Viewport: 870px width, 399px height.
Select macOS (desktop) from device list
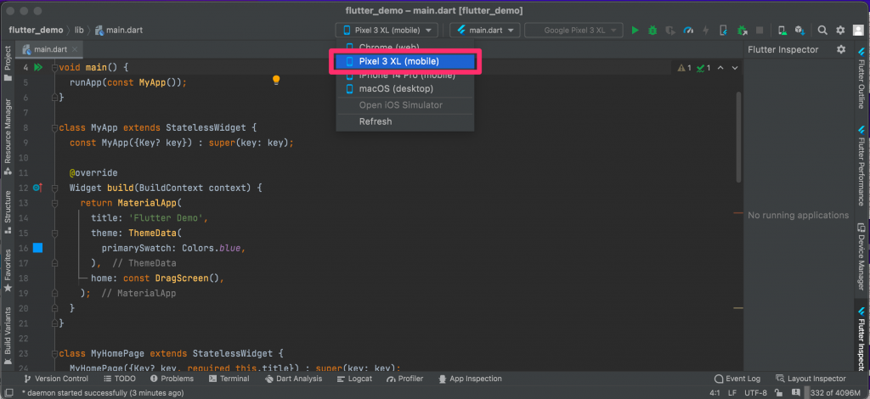[404, 88]
